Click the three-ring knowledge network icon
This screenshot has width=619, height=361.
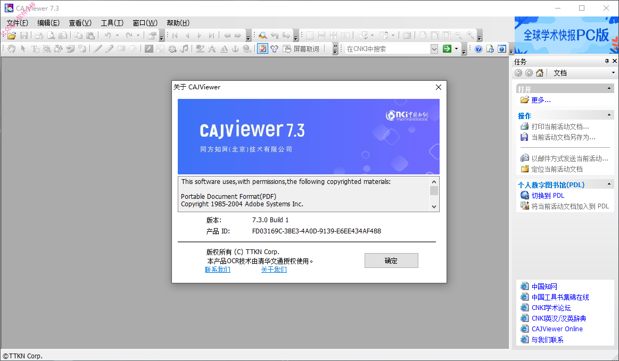[274, 48]
